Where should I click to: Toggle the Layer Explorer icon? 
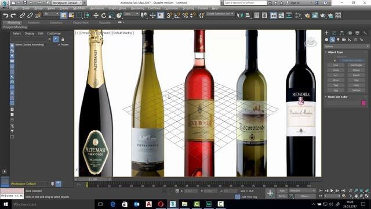click(x=264, y=16)
